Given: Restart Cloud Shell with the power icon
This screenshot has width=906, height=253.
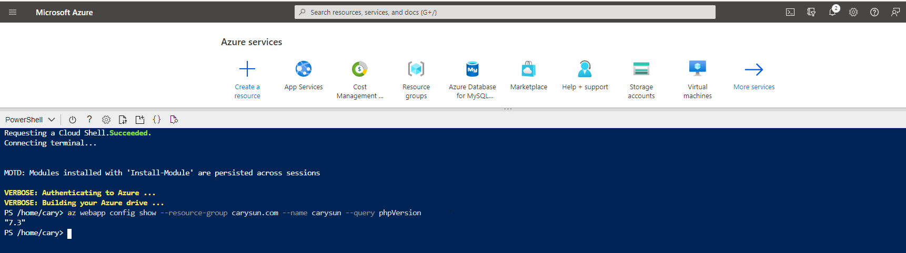Looking at the screenshot, I should (x=73, y=120).
